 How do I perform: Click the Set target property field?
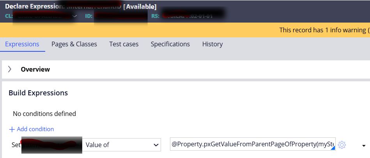51,145
